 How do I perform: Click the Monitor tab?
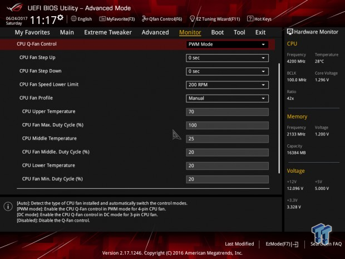(x=190, y=32)
